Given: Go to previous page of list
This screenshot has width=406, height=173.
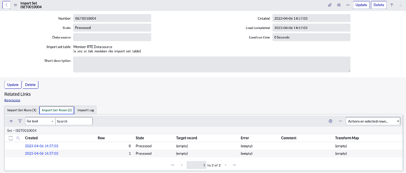Looking at the screenshot, I should click(x=181, y=165).
